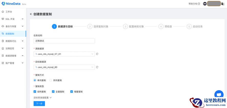Uncheck the 结构复制 checkbox
This screenshot has height=108, width=227.
click(x=35, y=92)
